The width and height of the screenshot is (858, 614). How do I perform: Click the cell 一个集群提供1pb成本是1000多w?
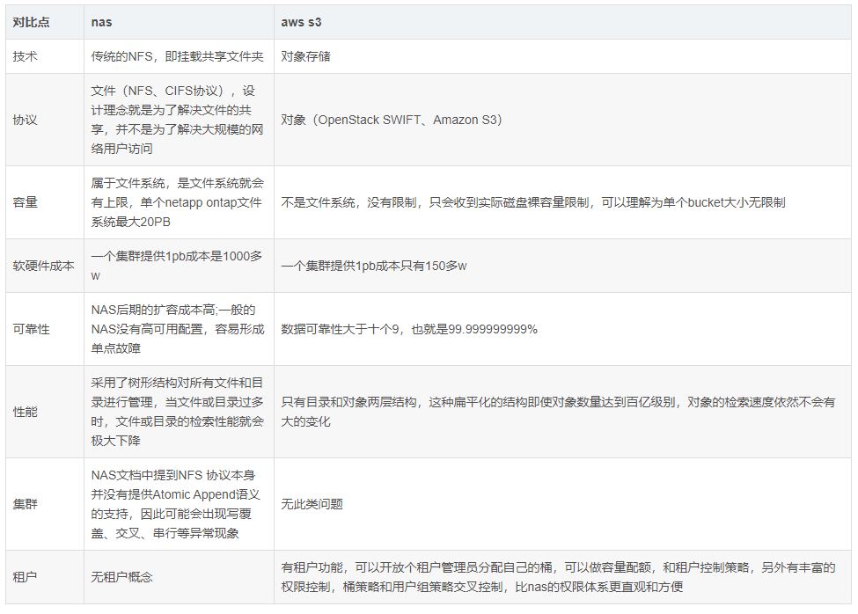click(179, 266)
